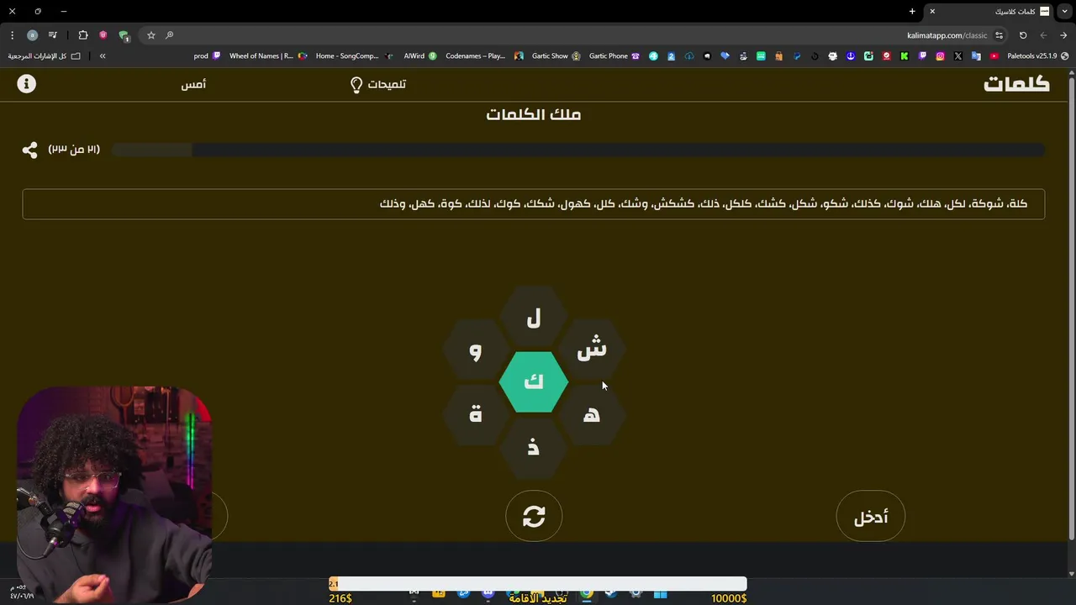The image size is (1076, 605).
Task: Close the كلمات كلاسيك tab
Action: [932, 12]
